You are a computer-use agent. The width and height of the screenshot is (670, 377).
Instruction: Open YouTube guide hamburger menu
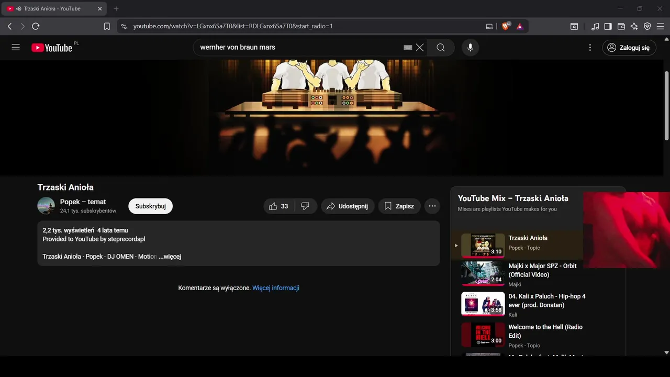pos(16,48)
